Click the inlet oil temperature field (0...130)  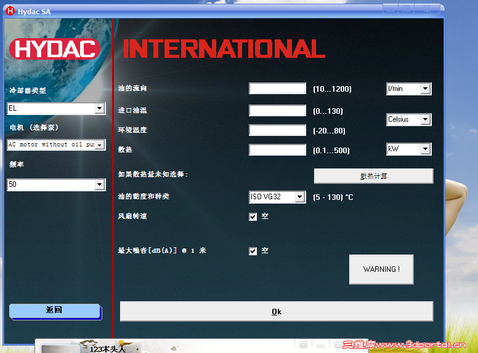pos(277,111)
